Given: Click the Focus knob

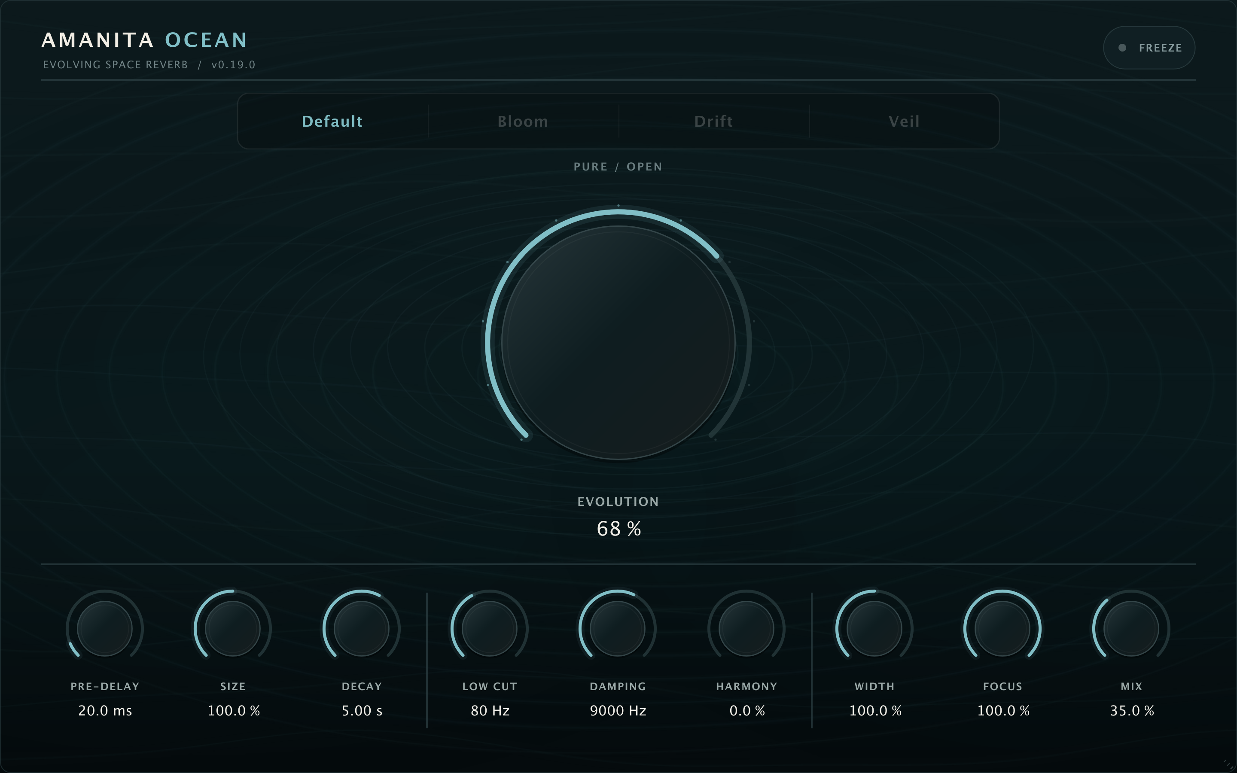Looking at the screenshot, I should tap(1002, 628).
